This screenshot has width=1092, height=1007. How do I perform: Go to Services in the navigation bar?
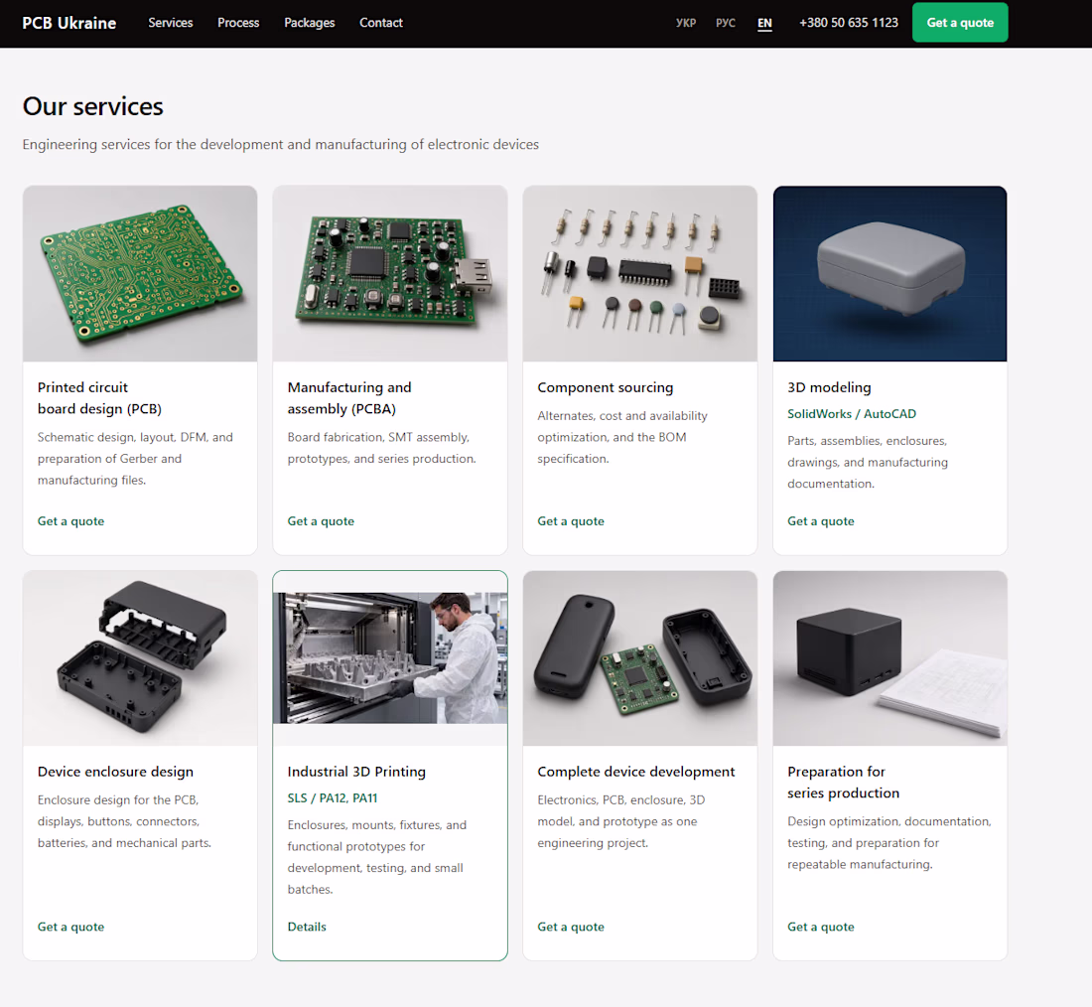[x=171, y=23]
